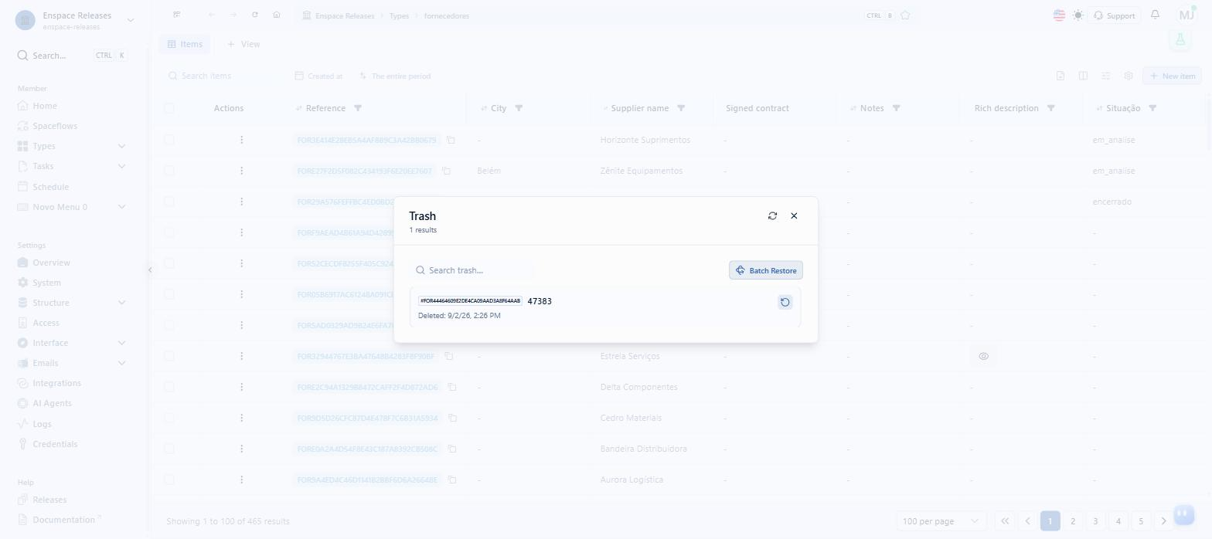
Task: Open the sidebar Search box
Action: tap(72, 56)
